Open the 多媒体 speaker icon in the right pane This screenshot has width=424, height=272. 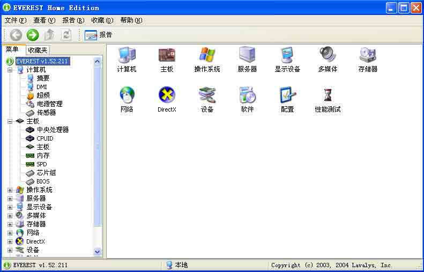328,60
